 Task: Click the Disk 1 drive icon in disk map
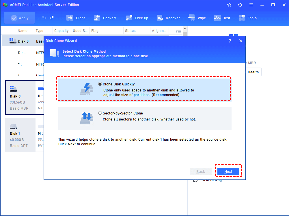[x=13, y=127]
